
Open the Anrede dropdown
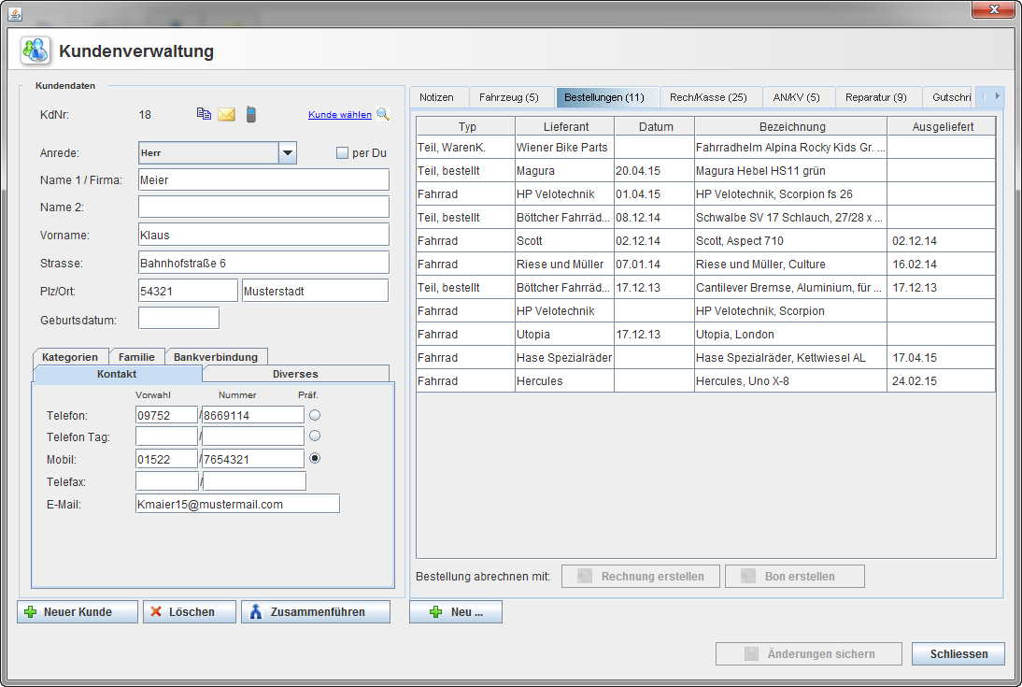288,153
